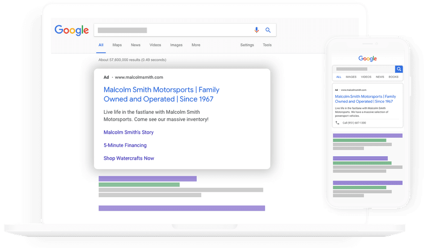Open the More menu

click(x=196, y=45)
